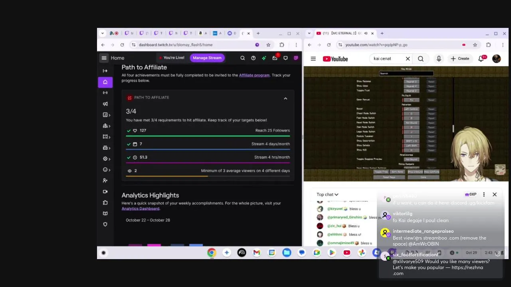Click the You're Live! status indicator
Image resolution: width=511 pixels, height=287 pixels.
click(171, 58)
